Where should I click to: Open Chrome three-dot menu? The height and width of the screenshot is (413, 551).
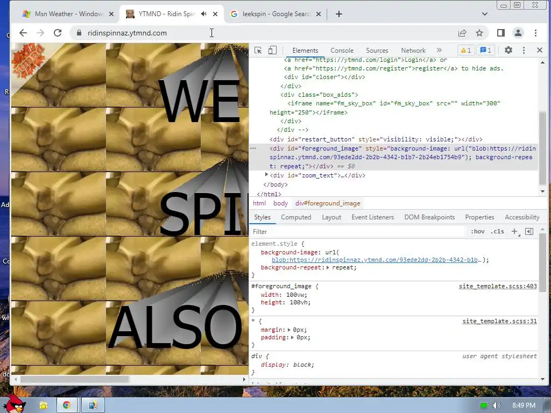pyautogui.click(x=535, y=33)
